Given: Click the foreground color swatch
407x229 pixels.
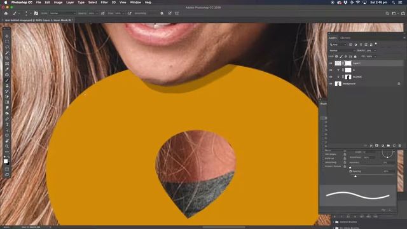Looking at the screenshot, I should point(6,161).
